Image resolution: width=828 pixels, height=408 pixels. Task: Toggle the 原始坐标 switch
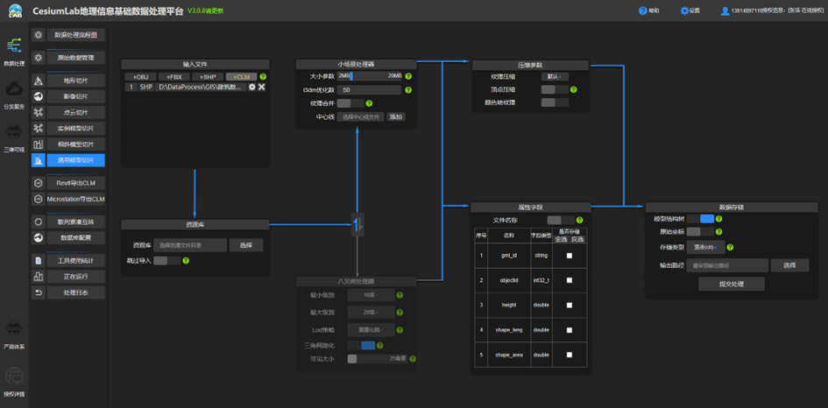click(x=700, y=232)
